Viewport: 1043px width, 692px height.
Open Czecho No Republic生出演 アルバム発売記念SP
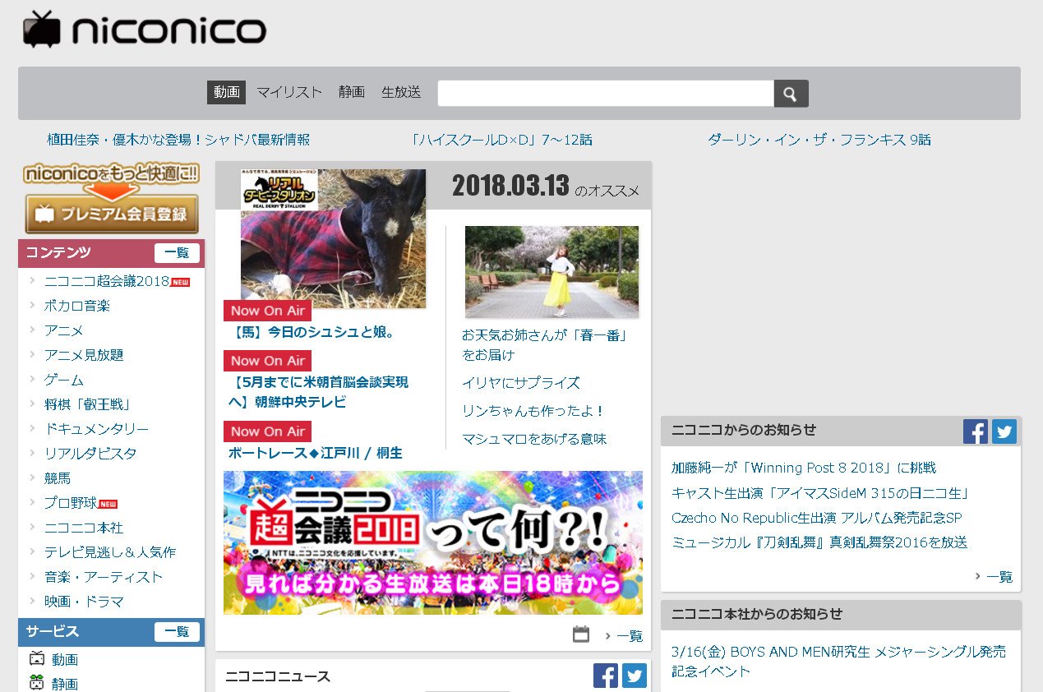817,518
